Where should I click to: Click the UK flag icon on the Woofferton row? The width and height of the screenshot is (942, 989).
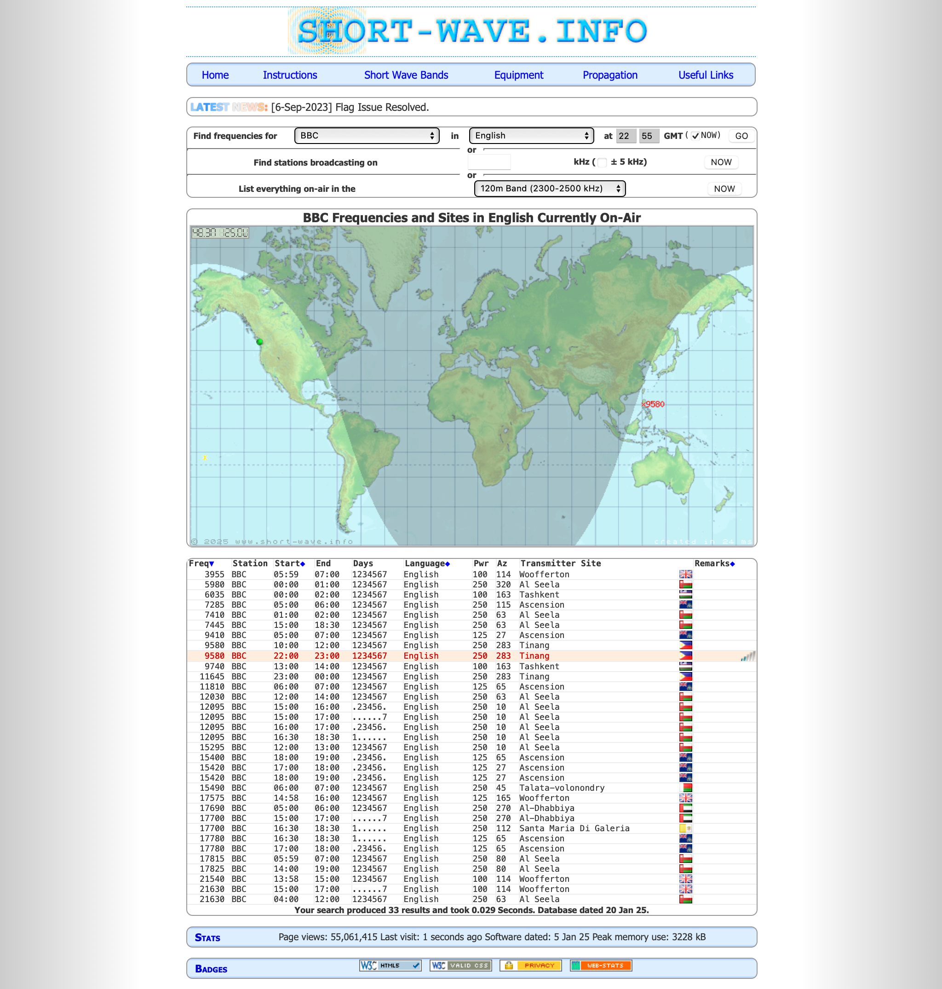[685, 574]
